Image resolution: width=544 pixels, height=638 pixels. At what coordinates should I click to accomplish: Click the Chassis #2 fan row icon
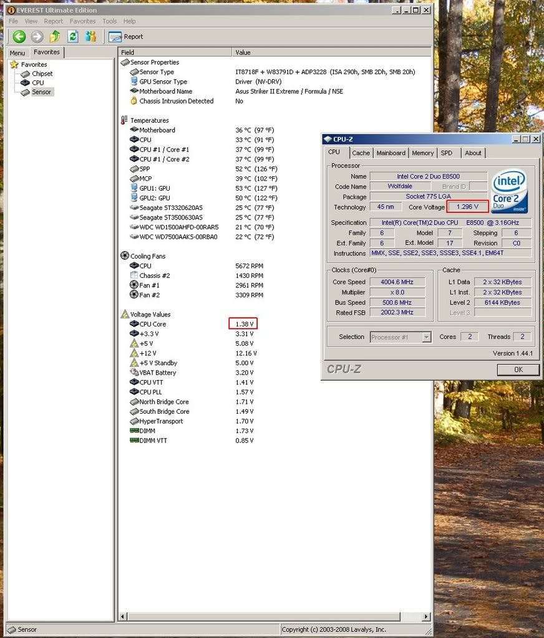pyautogui.click(x=134, y=275)
